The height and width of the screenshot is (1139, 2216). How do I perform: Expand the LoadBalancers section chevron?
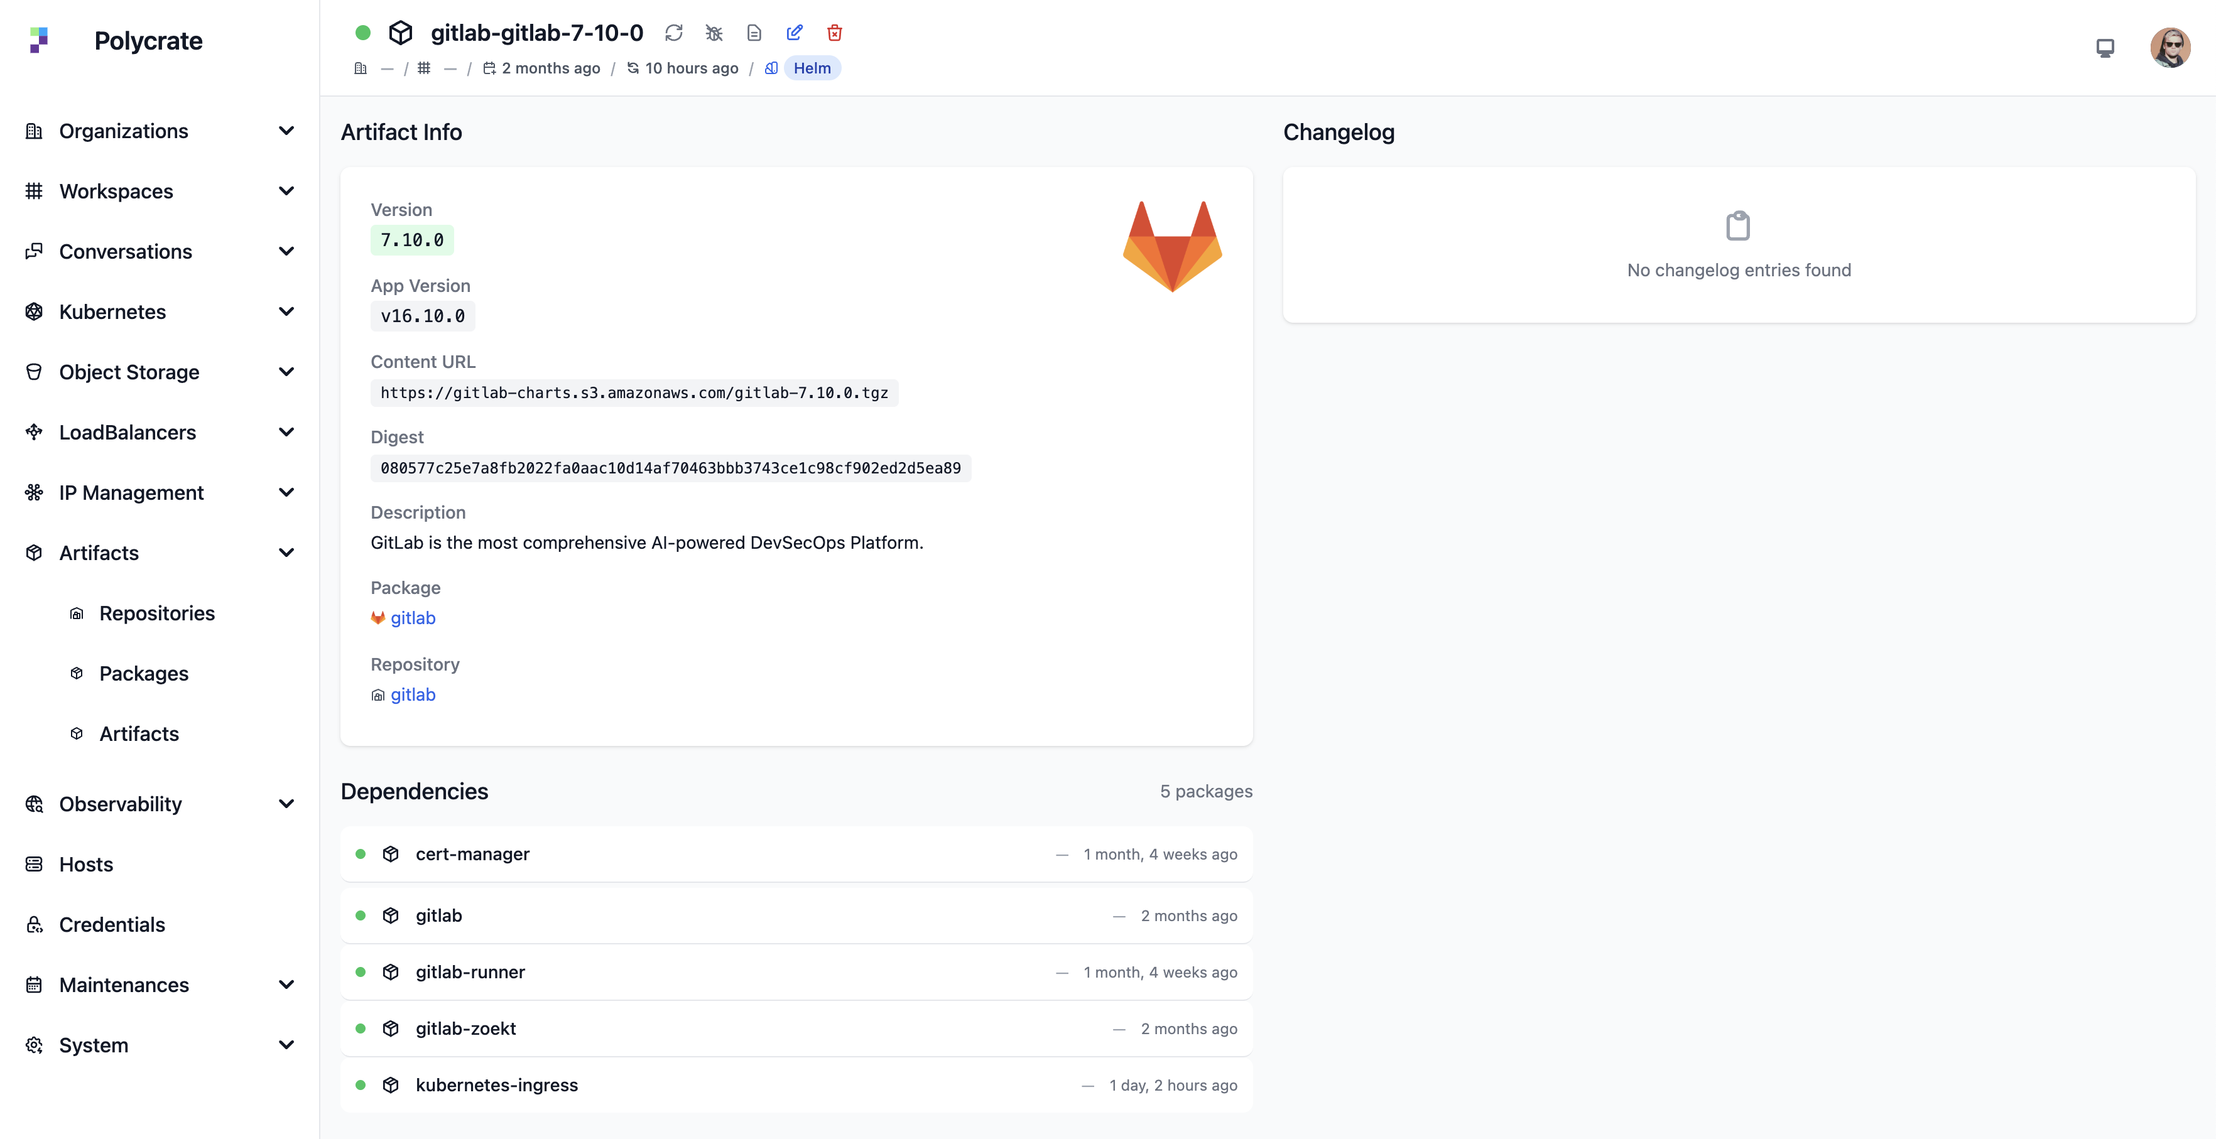286,431
